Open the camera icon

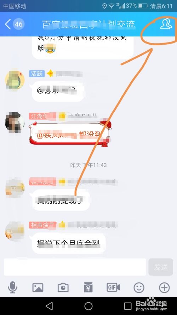(63, 287)
